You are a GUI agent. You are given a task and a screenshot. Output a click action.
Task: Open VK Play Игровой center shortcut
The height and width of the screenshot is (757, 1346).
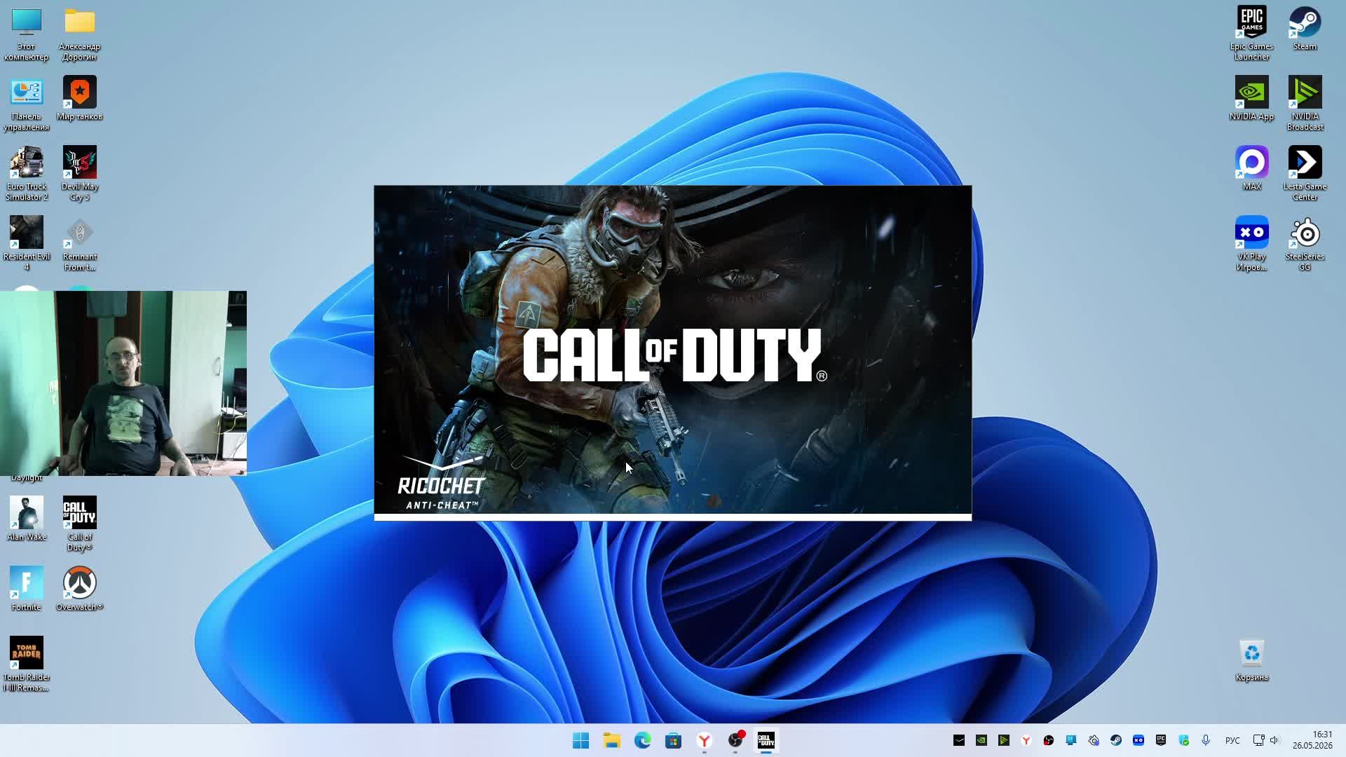[x=1251, y=244]
